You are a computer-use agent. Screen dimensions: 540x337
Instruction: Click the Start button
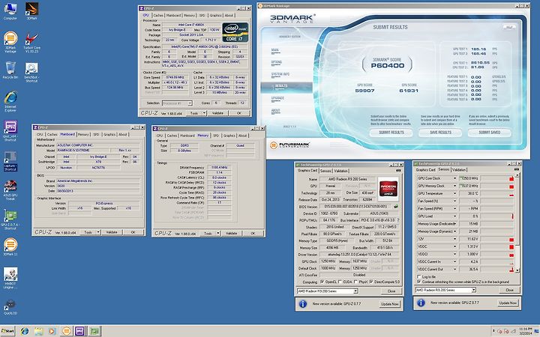tap(7, 331)
